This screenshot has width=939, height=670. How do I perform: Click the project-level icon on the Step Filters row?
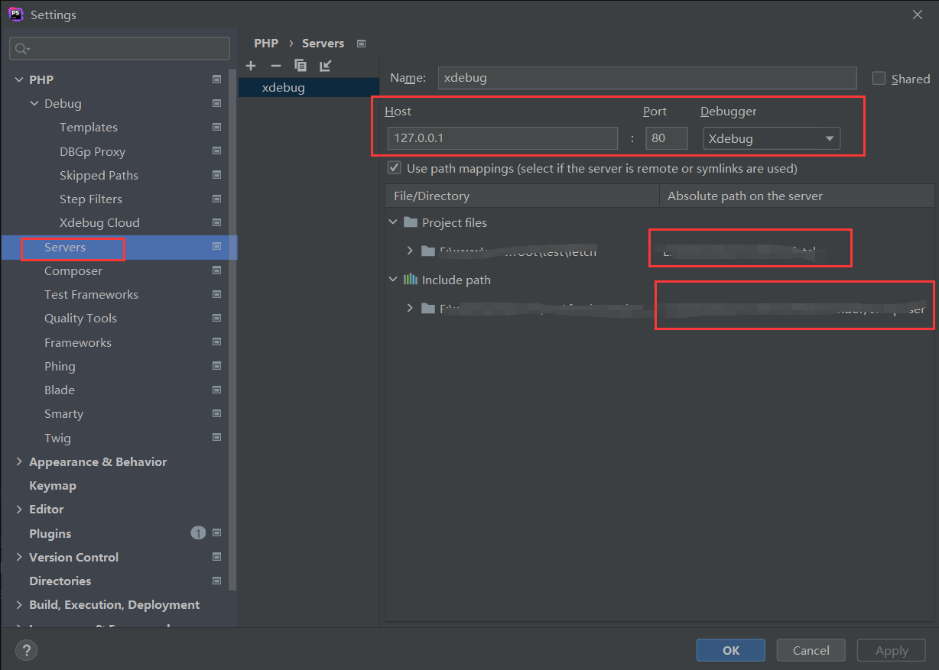click(x=217, y=199)
